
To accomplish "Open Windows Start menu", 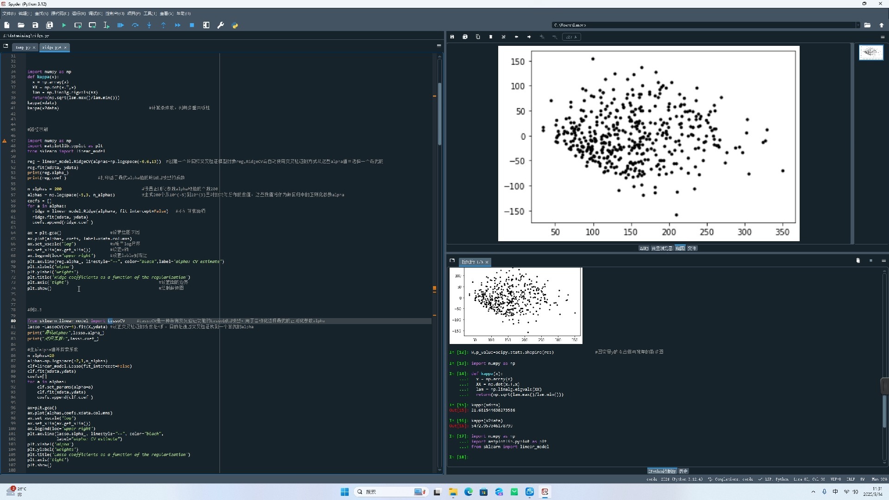I will (x=344, y=492).
